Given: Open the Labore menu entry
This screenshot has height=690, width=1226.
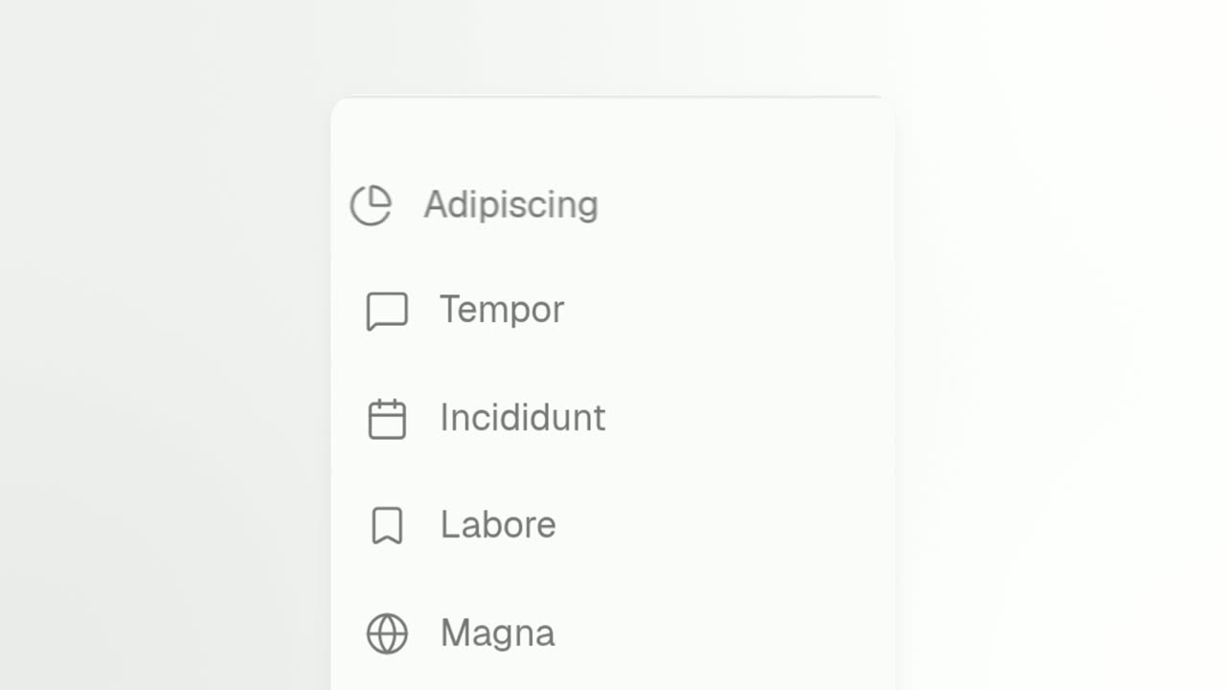Looking at the screenshot, I should (613, 526).
